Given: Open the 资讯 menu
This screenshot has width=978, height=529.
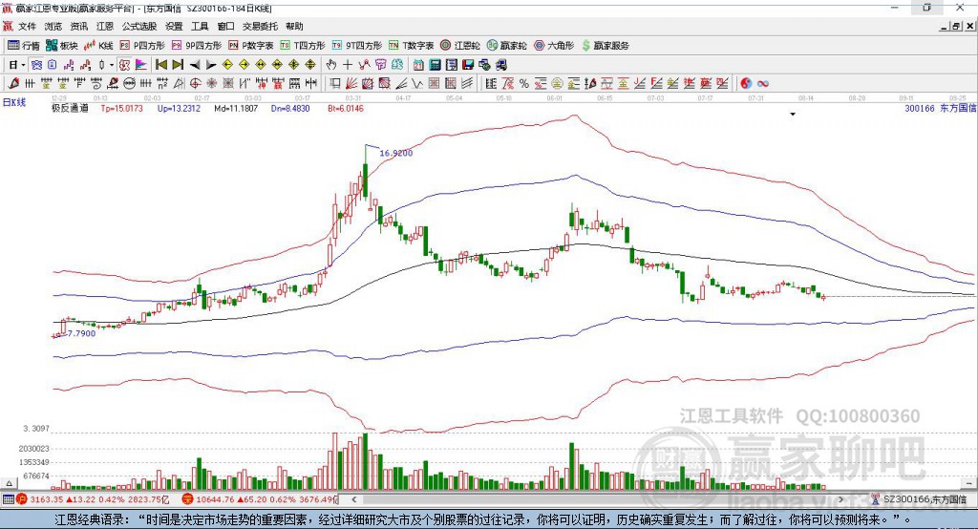Looking at the screenshot, I should click(78, 26).
